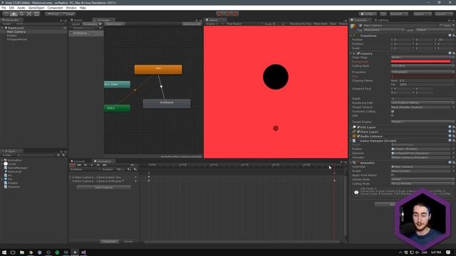Open Windows Start menu
This screenshot has width=456, height=256.
pos(4,252)
